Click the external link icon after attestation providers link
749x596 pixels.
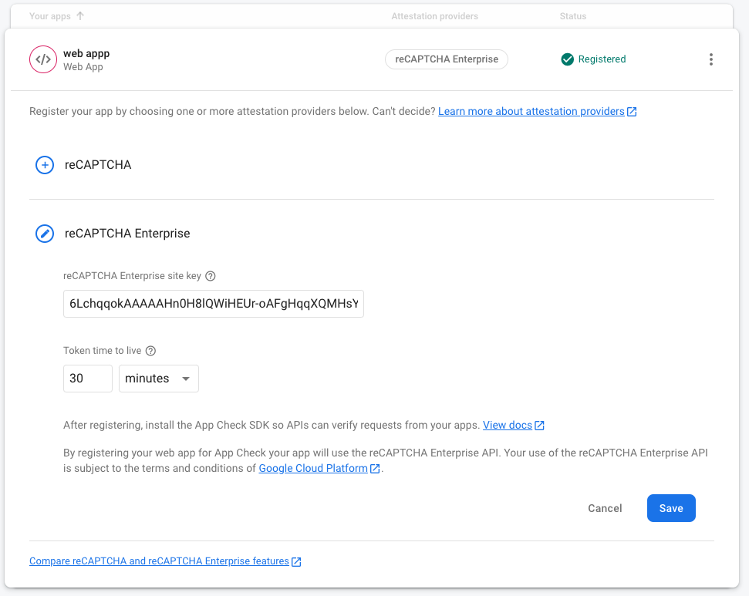pos(633,111)
